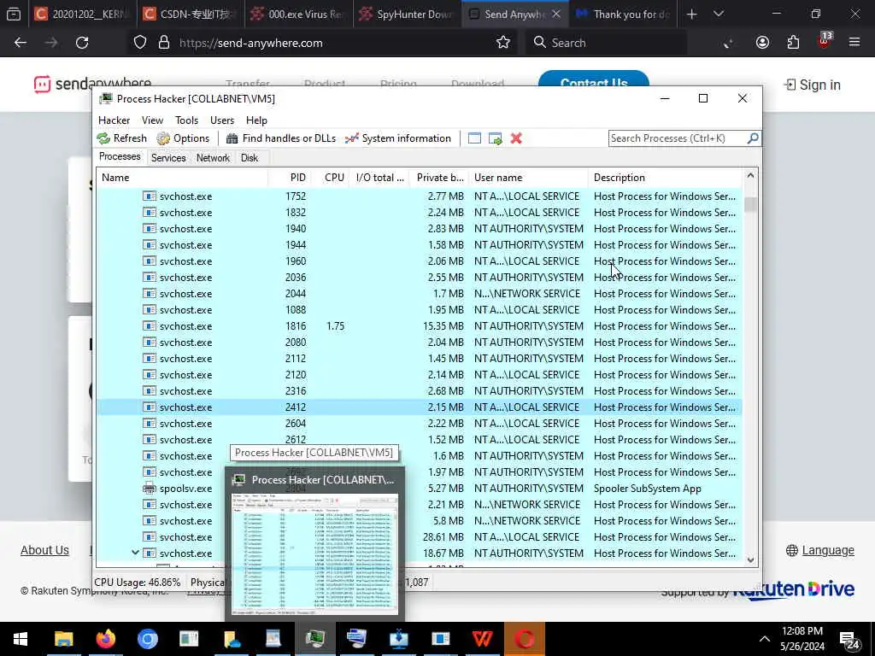Sort by the PID column header
Viewport: 875px width, 656px height.
pyautogui.click(x=290, y=178)
